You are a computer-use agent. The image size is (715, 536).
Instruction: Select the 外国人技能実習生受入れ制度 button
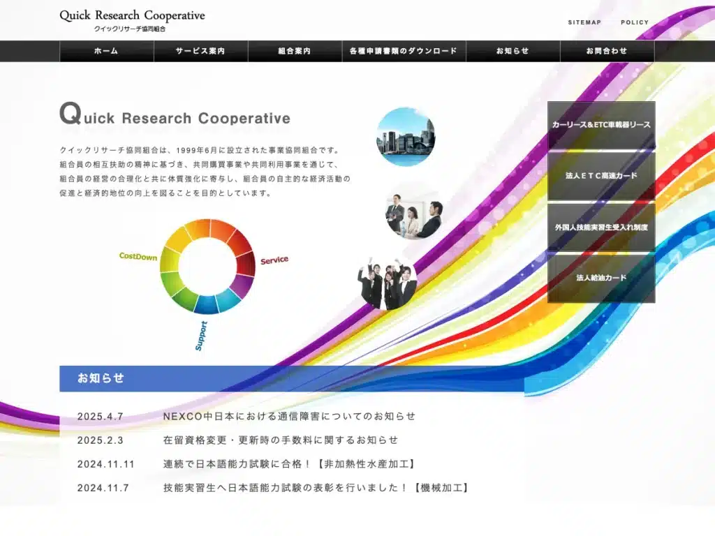[x=601, y=227]
